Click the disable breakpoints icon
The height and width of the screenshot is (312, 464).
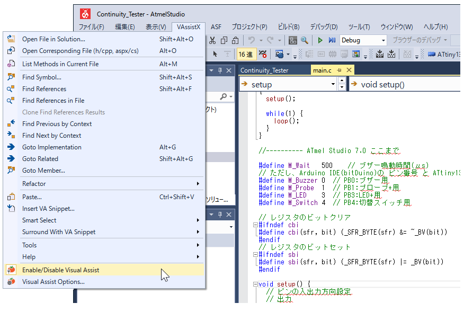click(263, 54)
